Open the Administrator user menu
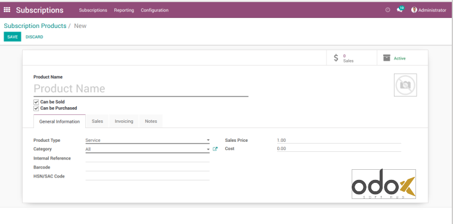This screenshot has height=224, width=453. point(429,10)
